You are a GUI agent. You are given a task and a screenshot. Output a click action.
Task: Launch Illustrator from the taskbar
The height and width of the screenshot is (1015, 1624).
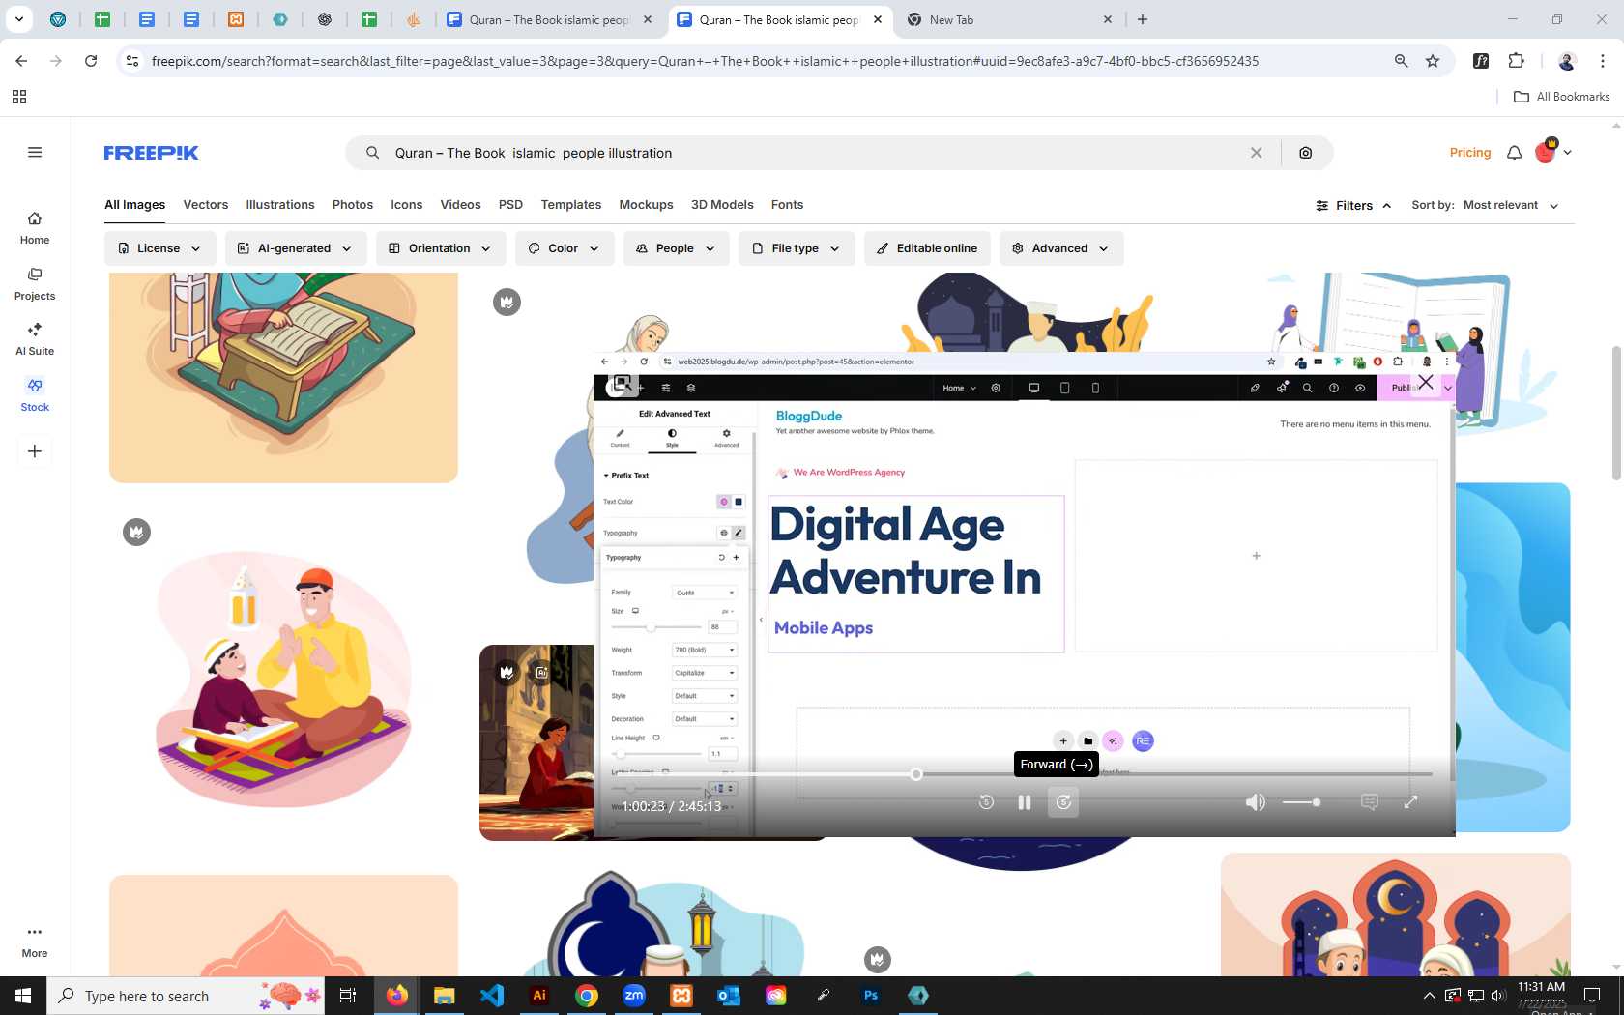[x=539, y=996]
